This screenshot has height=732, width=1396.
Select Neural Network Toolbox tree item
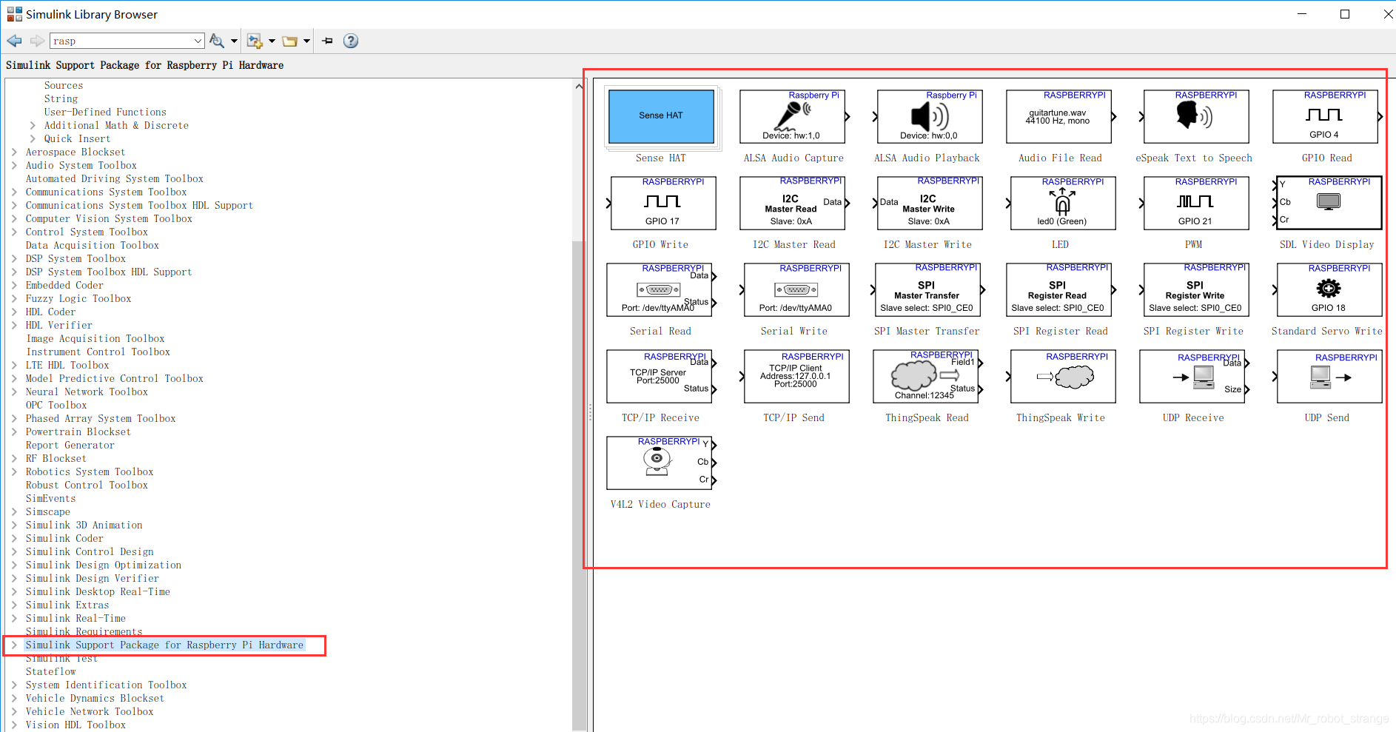pyautogui.click(x=87, y=392)
